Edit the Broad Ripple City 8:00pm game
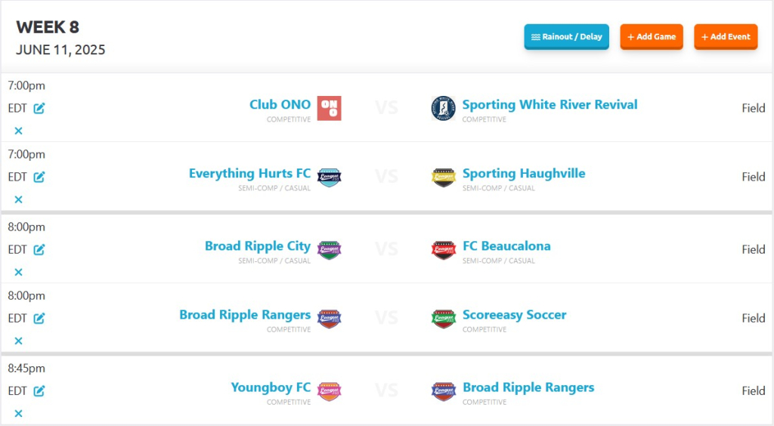Viewport: 774px width, 426px height. coord(39,250)
